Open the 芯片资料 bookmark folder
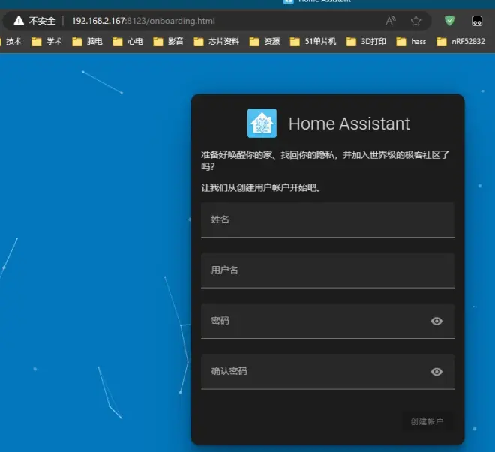 pos(216,42)
